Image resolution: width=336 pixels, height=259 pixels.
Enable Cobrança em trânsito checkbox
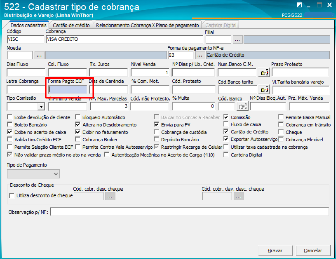(281, 125)
